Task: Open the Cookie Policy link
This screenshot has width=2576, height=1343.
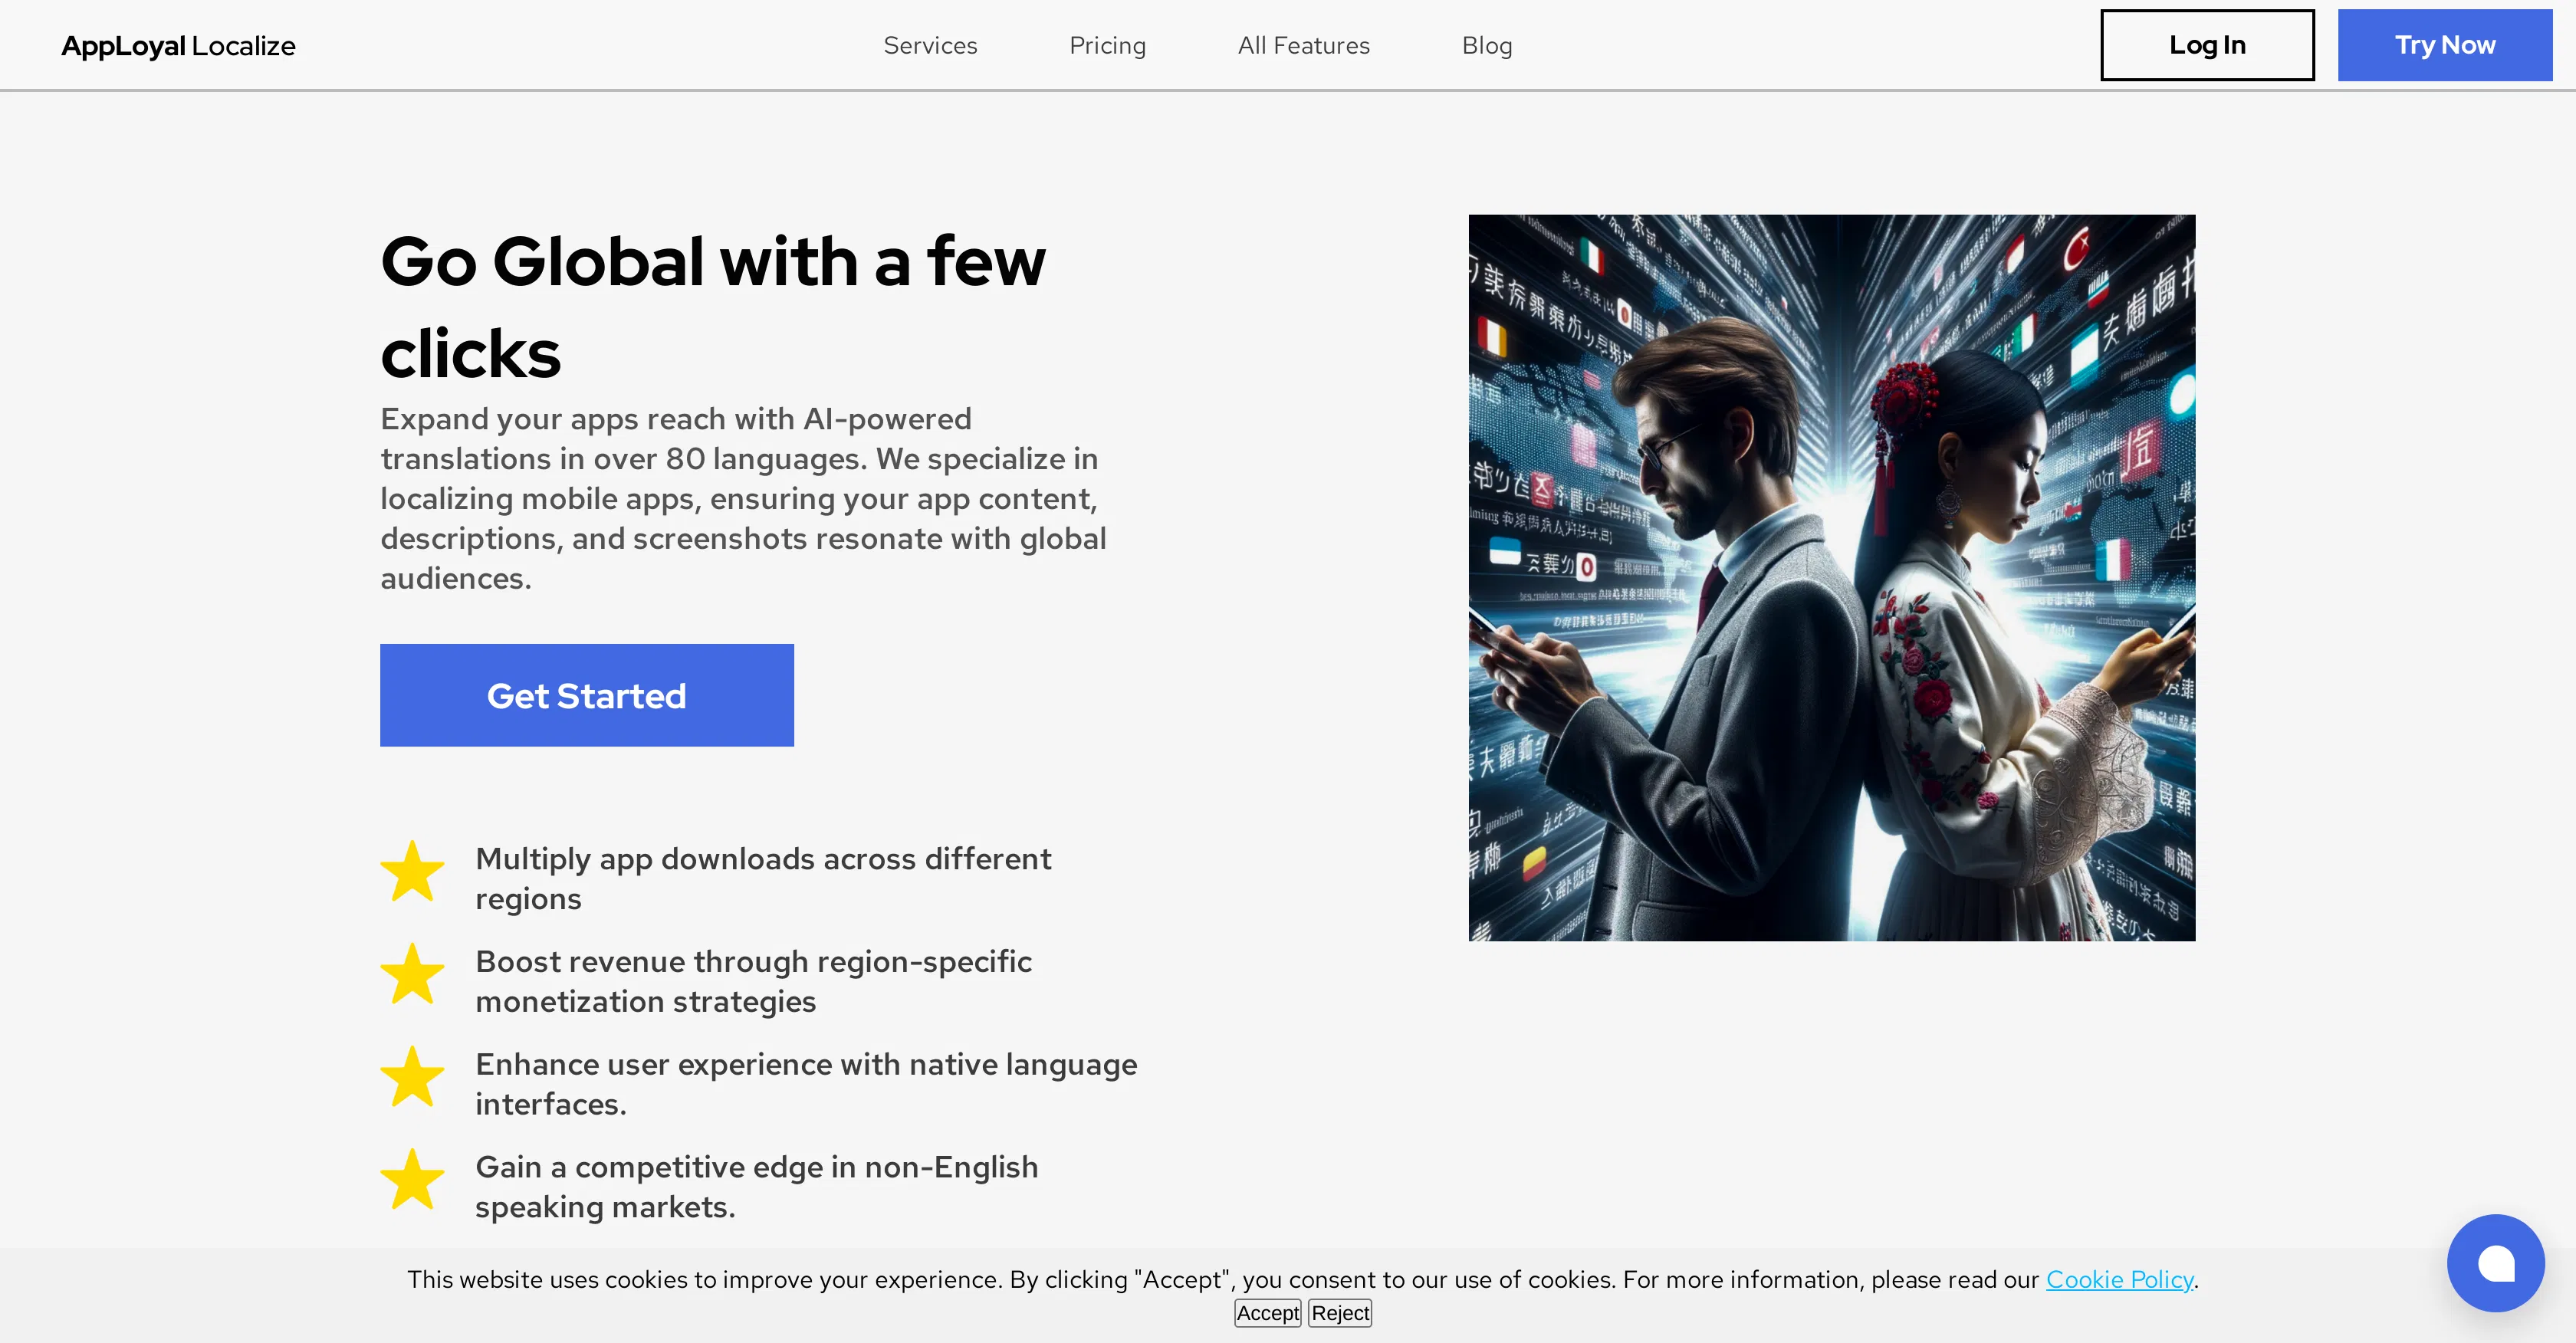Action: tap(2119, 1280)
